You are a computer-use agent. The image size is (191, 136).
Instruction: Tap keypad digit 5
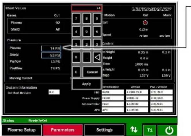[87, 32]
